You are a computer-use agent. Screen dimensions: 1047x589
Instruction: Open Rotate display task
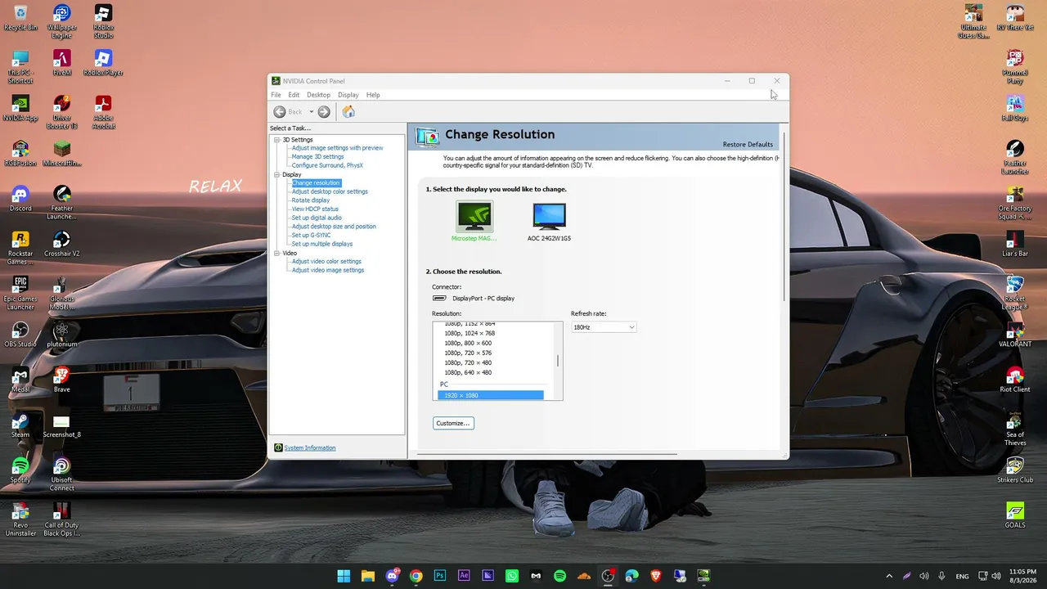pyautogui.click(x=311, y=200)
